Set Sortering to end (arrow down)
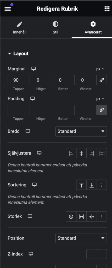The image size is (112, 268). click(x=92, y=185)
